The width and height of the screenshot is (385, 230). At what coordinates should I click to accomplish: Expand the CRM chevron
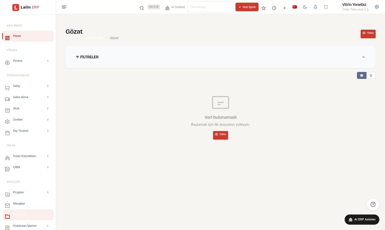[x=48, y=167]
